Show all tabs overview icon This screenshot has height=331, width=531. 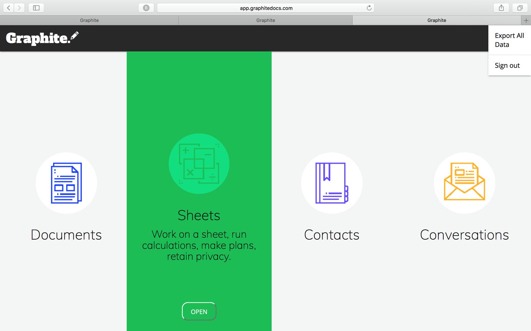coord(520,8)
